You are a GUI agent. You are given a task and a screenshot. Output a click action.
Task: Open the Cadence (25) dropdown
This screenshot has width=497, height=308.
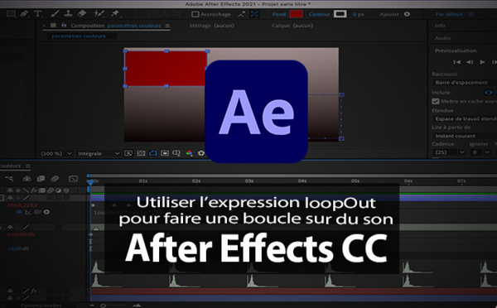click(448, 152)
